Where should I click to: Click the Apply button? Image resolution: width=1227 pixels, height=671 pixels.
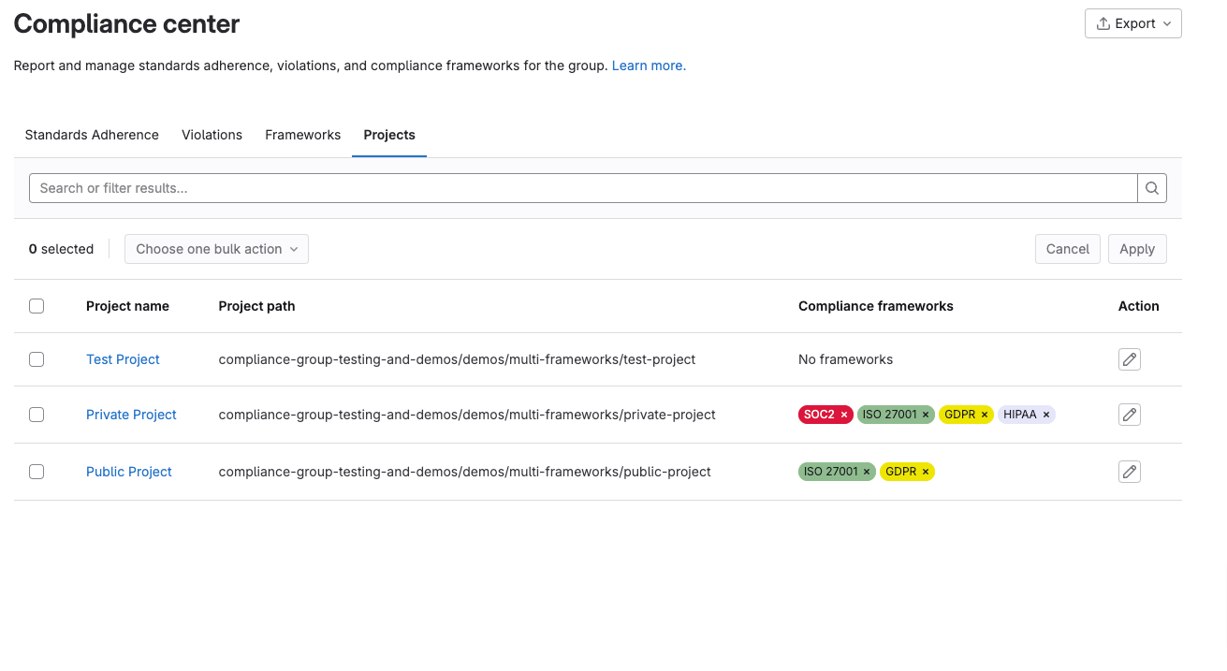pos(1136,248)
